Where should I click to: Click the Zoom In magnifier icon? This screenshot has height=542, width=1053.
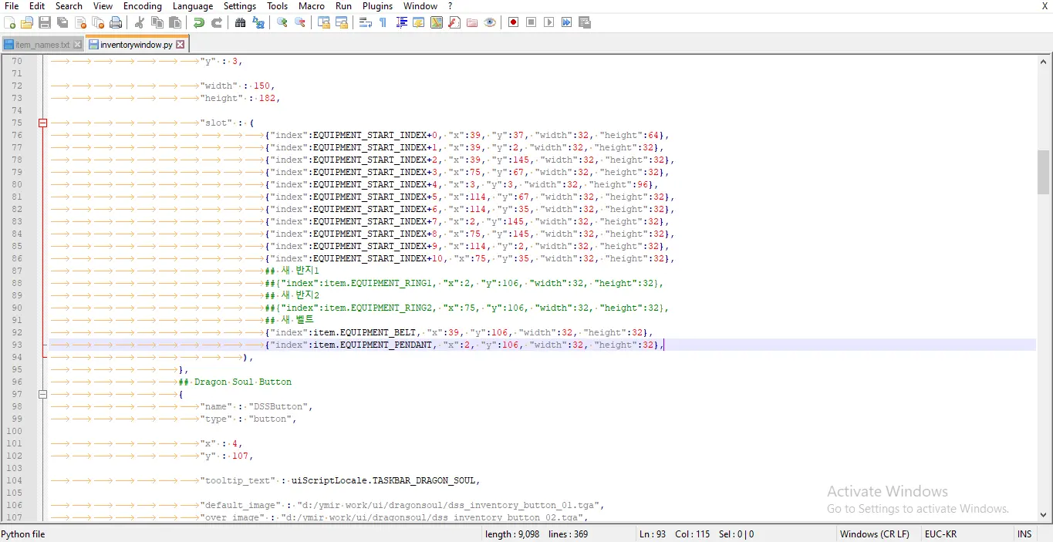[x=282, y=22]
